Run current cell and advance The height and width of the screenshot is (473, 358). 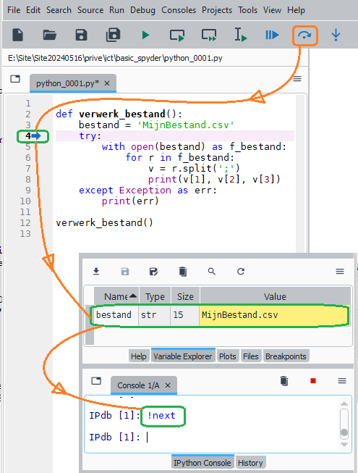[209, 35]
